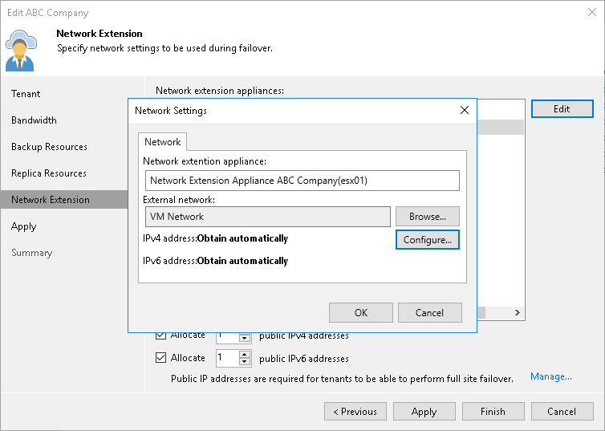The width and height of the screenshot is (605, 431).
Task: Increase the public IPv6 address count
Action: (245, 354)
